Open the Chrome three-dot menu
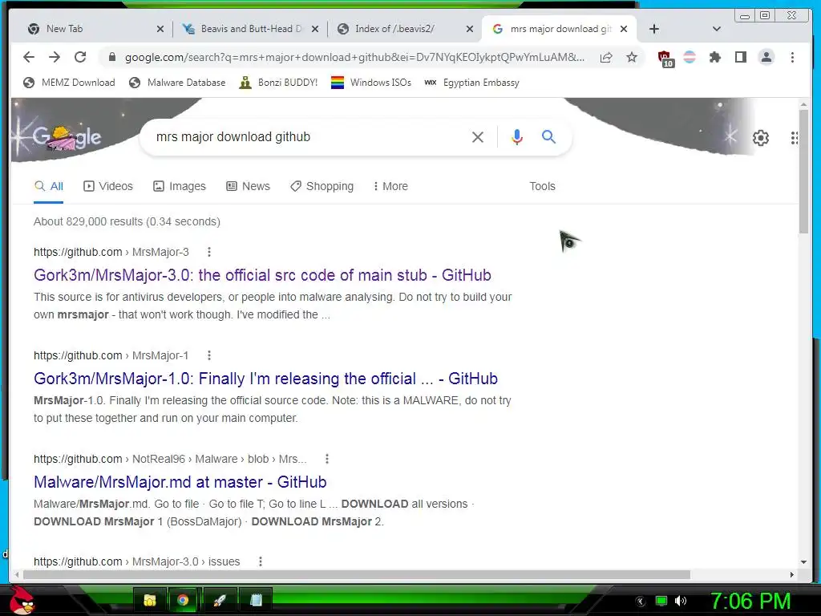This screenshot has height=616, width=821. [x=792, y=57]
